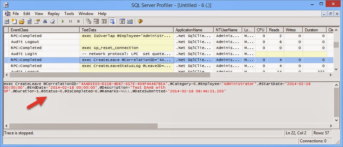Image resolution: width=343 pixels, height=147 pixels.
Task: Click the overlapping-squares toolbar icon after Stop
Action: tap(89, 21)
